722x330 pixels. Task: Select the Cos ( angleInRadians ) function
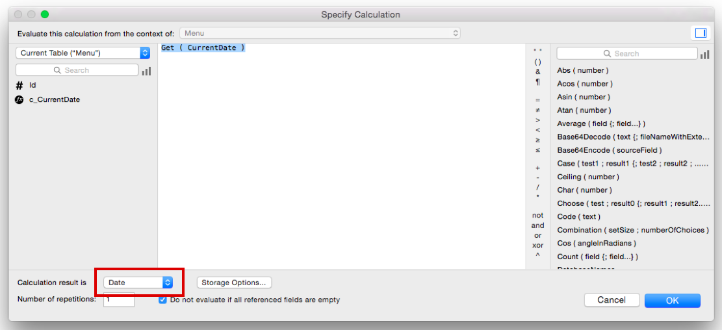tap(597, 243)
